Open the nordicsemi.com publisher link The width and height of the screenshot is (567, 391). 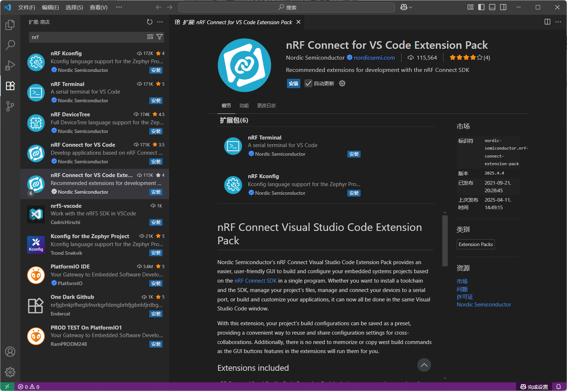pyautogui.click(x=374, y=57)
